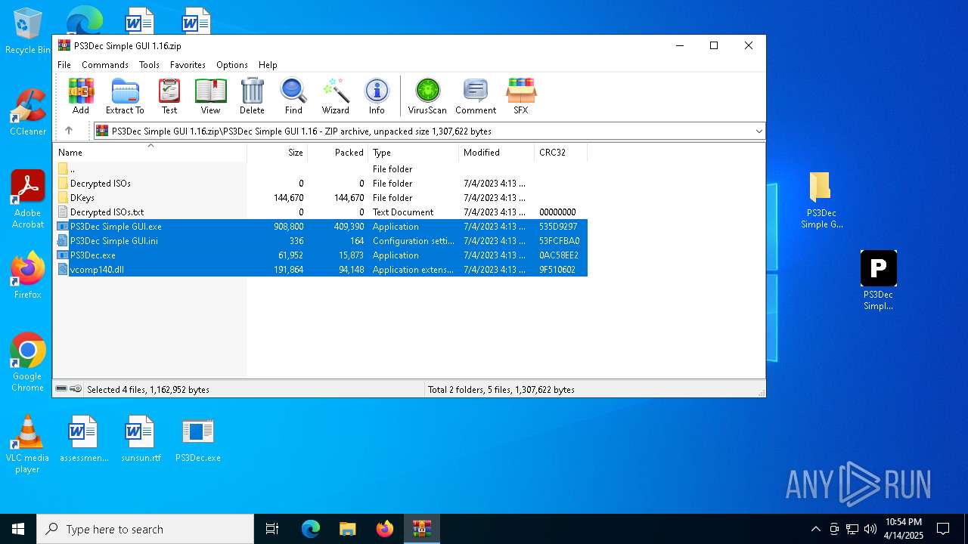The image size is (968, 544).
Task: Click the Delete trash icon
Action: coord(252,96)
